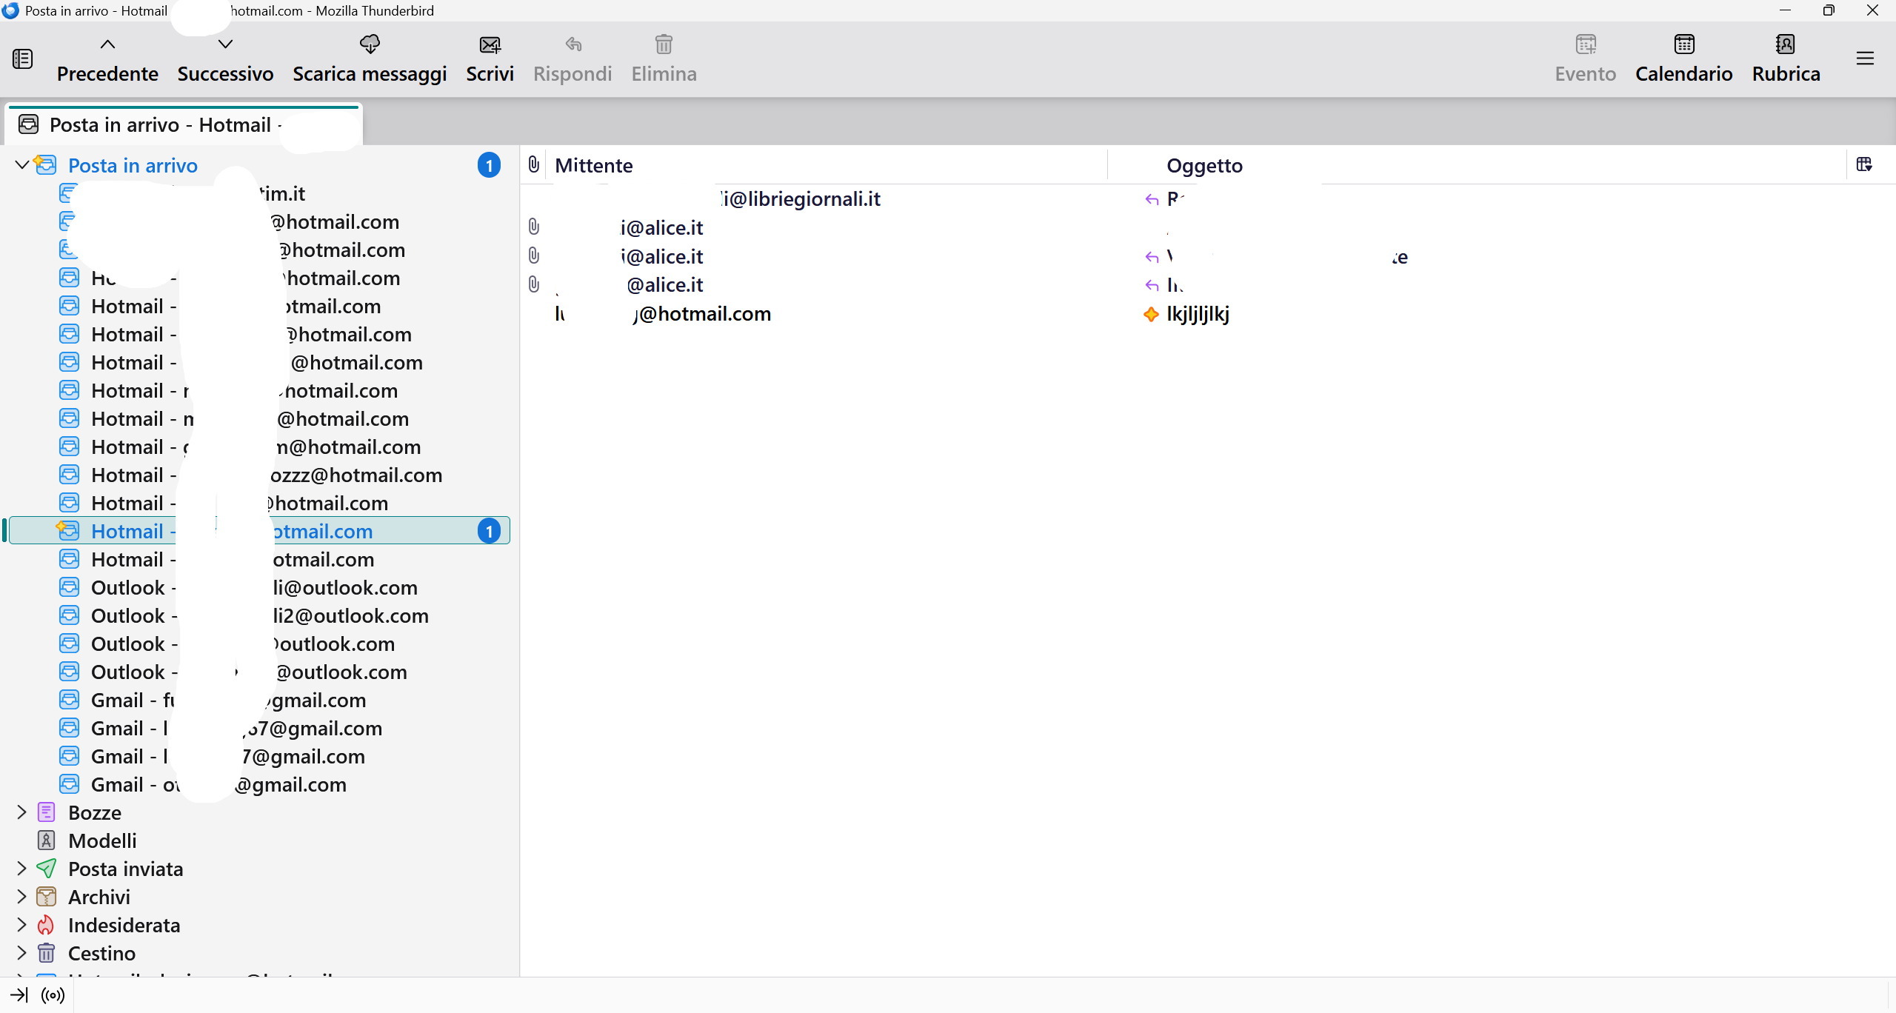
Task: Click the Posta in arrivo inbox icon
Action: coord(45,164)
